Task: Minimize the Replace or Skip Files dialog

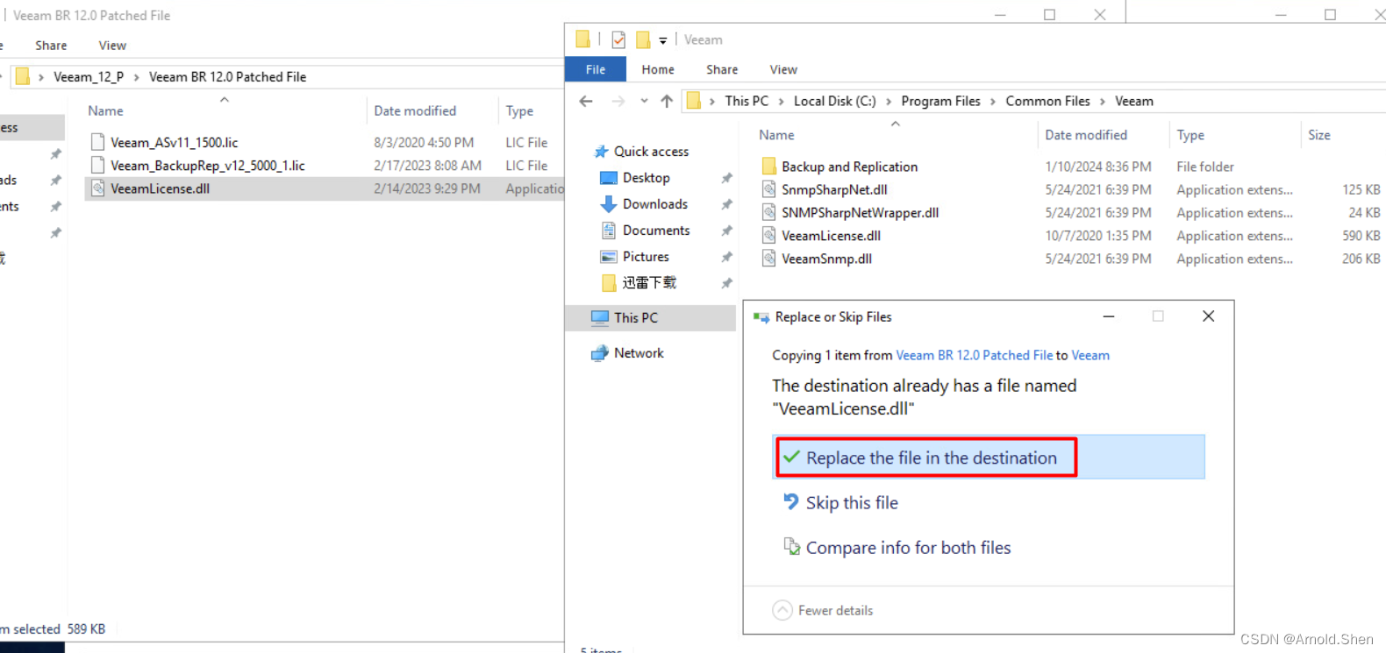Action: pyautogui.click(x=1109, y=316)
